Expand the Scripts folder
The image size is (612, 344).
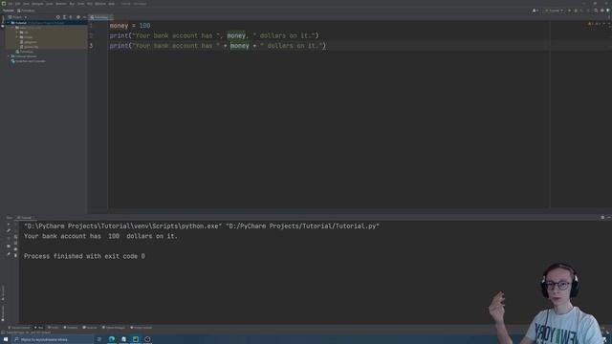click(x=17, y=37)
